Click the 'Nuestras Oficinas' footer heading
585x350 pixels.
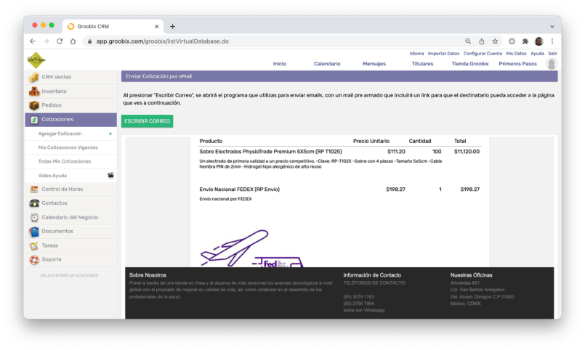coord(471,275)
